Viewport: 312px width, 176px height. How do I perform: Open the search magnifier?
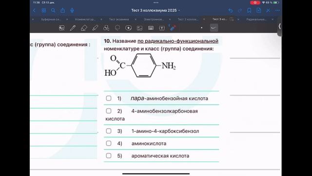pyautogui.click(x=53, y=10)
